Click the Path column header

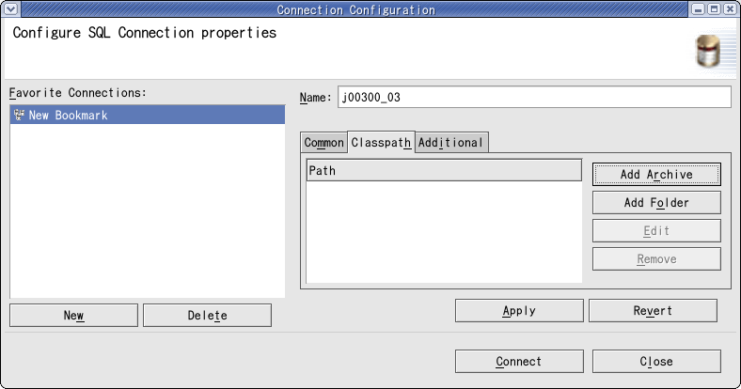point(444,170)
